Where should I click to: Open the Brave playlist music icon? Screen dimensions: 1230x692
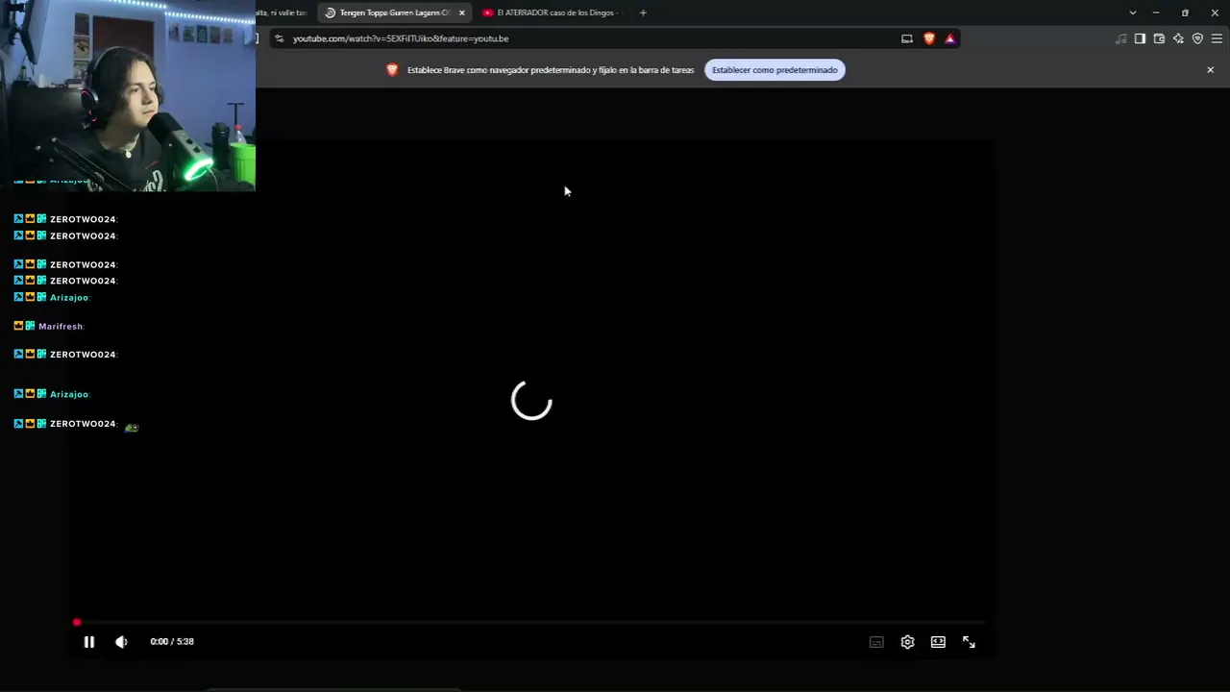(x=1120, y=38)
